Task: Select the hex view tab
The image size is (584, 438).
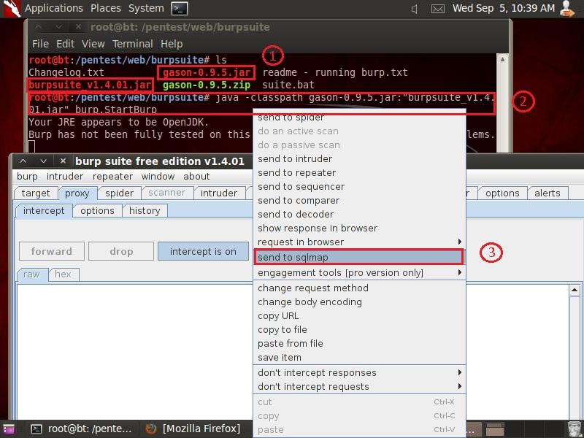Action: click(63, 274)
